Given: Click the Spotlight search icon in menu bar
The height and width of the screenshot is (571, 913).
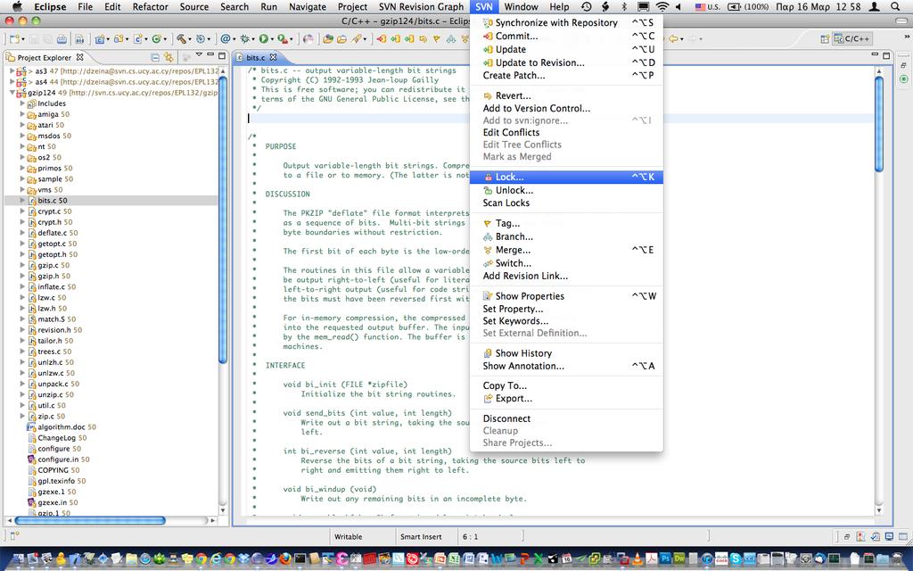Looking at the screenshot, I should click(x=895, y=7).
